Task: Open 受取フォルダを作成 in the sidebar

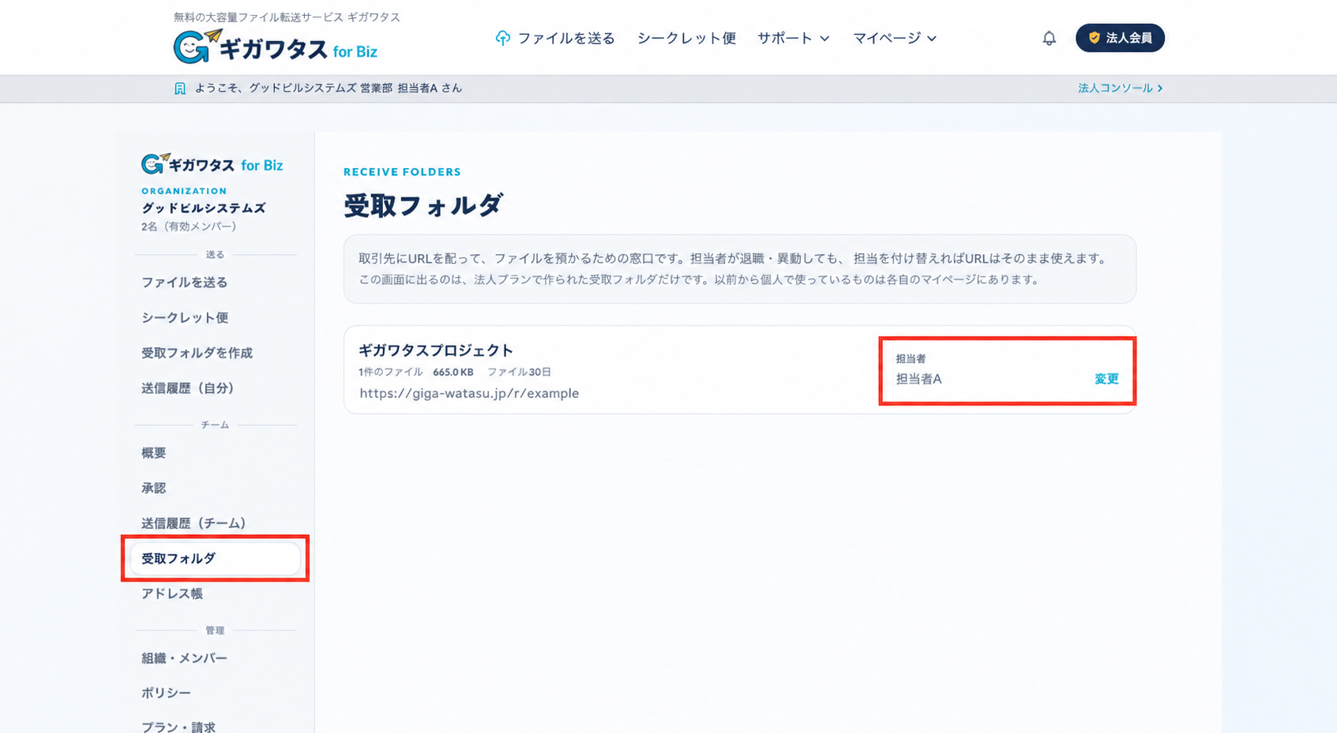Action: [x=197, y=353]
